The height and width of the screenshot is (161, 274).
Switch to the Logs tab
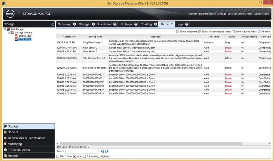[x=180, y=24]
